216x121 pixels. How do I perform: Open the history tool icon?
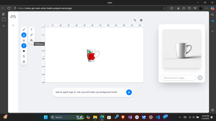[x=24, y=56]
